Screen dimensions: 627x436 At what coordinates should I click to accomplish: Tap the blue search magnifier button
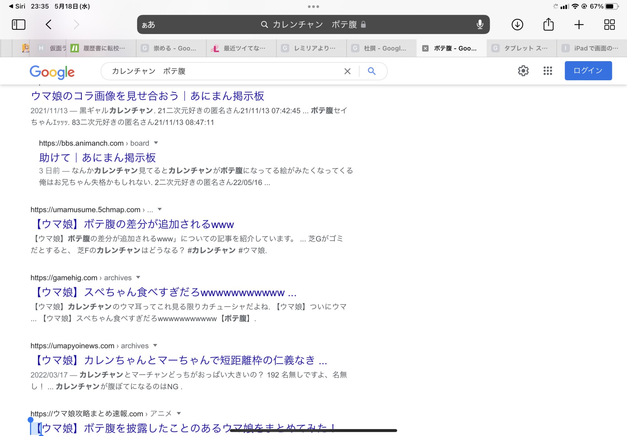[371, 71]
